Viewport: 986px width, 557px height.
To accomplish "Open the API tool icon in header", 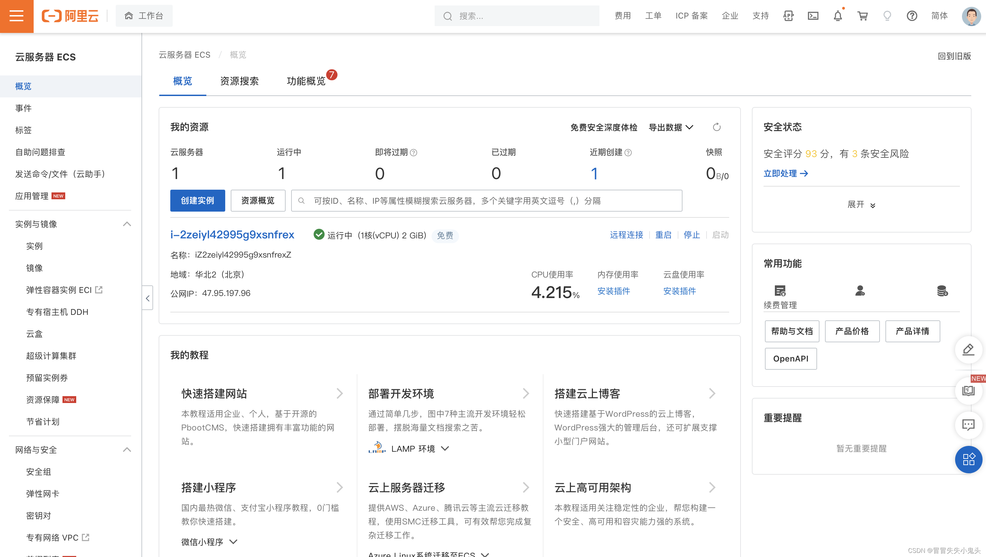I will [x=788, y=16].
